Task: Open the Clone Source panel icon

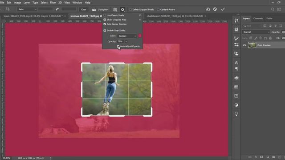Action: tap(236, 53)
